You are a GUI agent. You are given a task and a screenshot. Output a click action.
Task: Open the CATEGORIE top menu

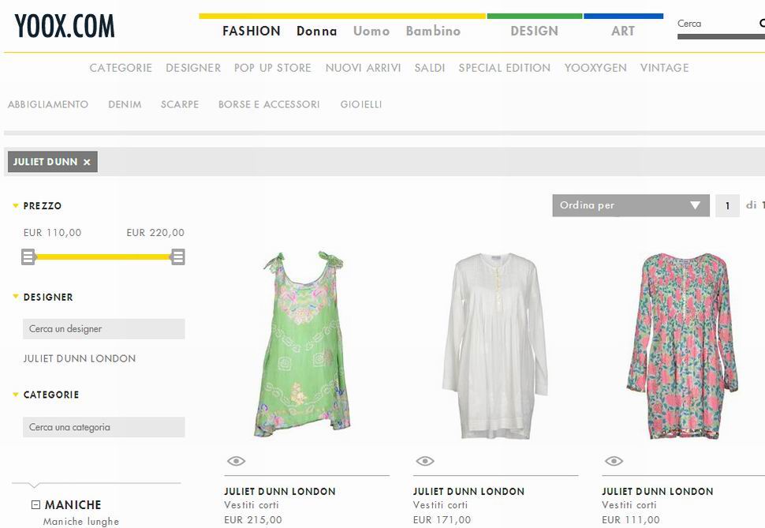(121, 68)
